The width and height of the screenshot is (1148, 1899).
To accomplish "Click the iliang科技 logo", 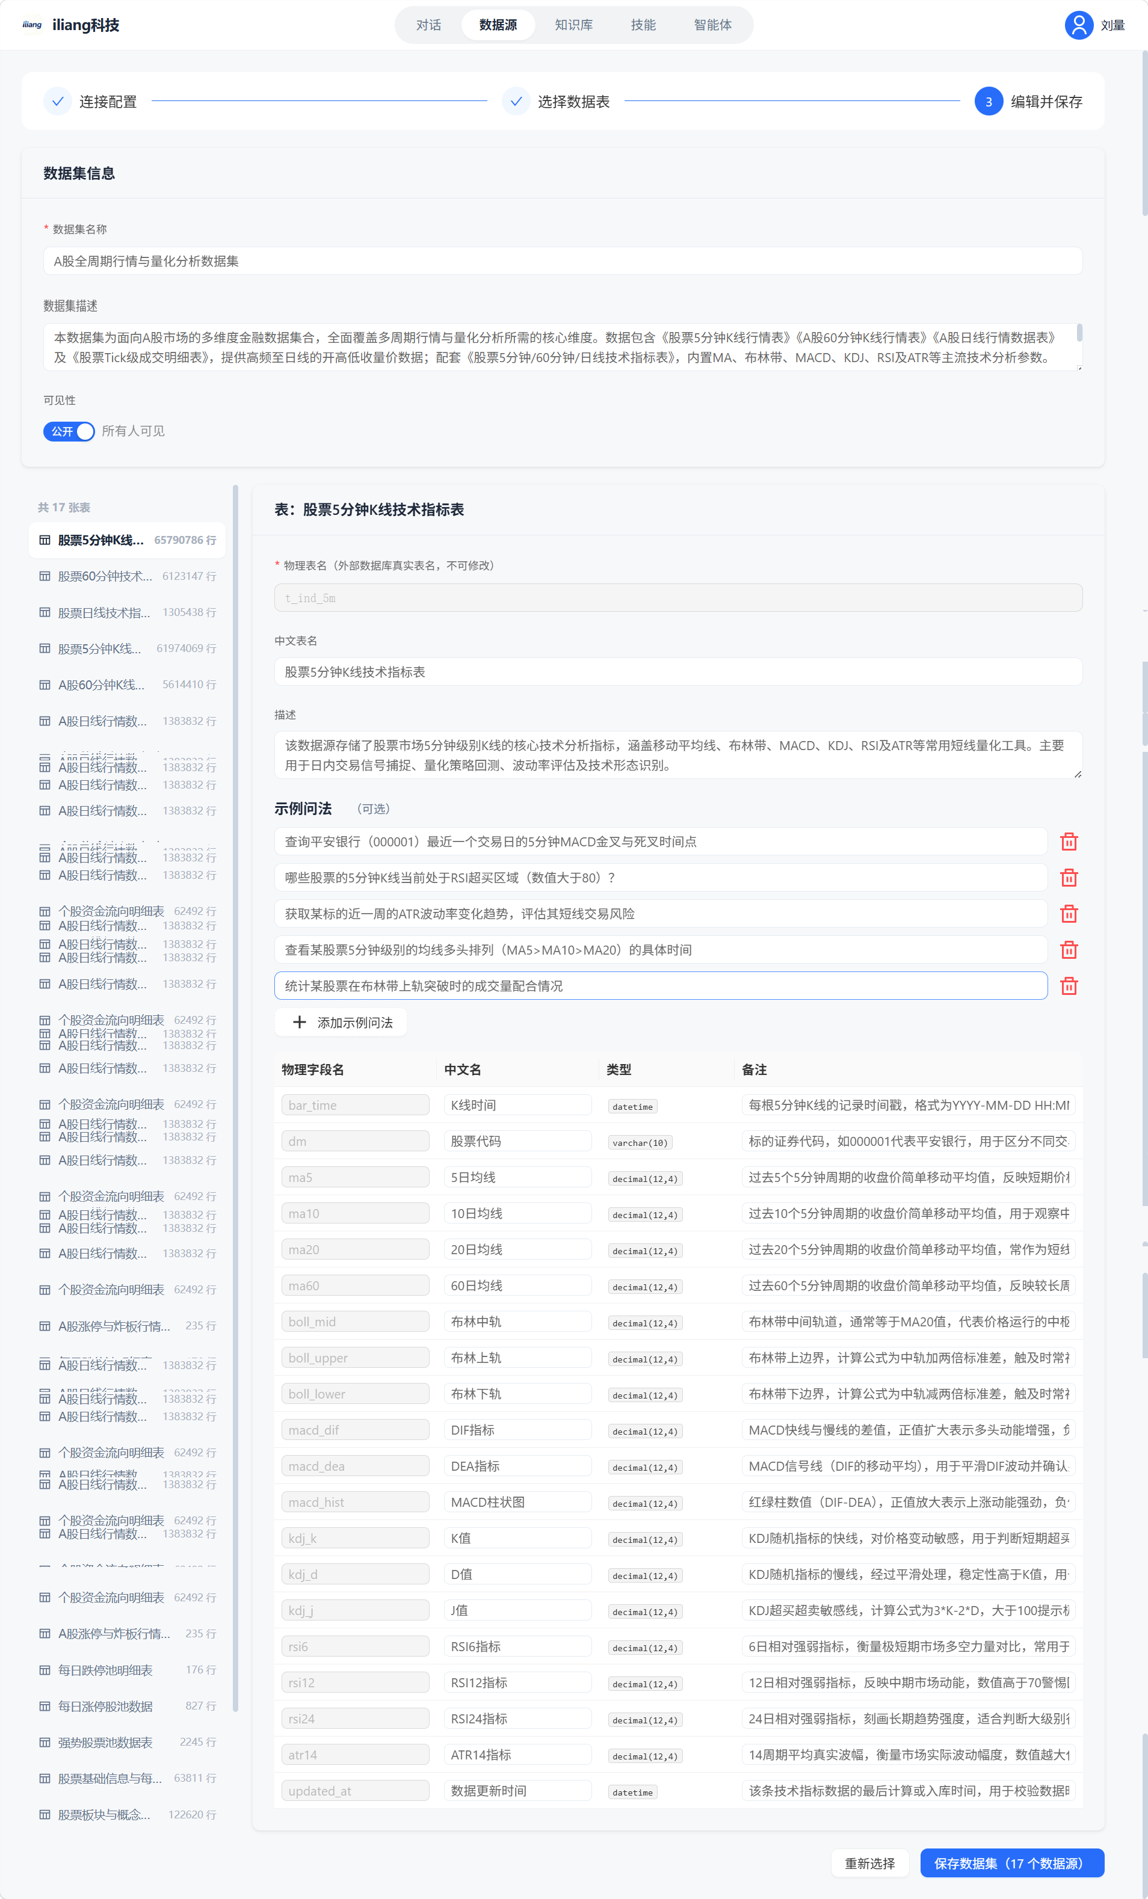I will (32, 25).
